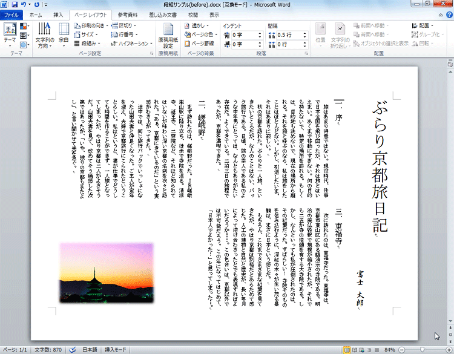Image resolution: width=454 pixels, height=354 pixels.
Task: Open 段組み columns dropdown
Action: pos(87,44)
